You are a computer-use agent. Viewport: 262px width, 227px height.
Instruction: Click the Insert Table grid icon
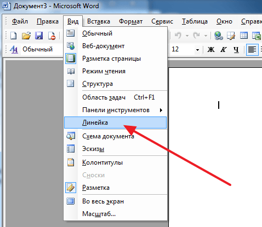click(x=244, y=36)
